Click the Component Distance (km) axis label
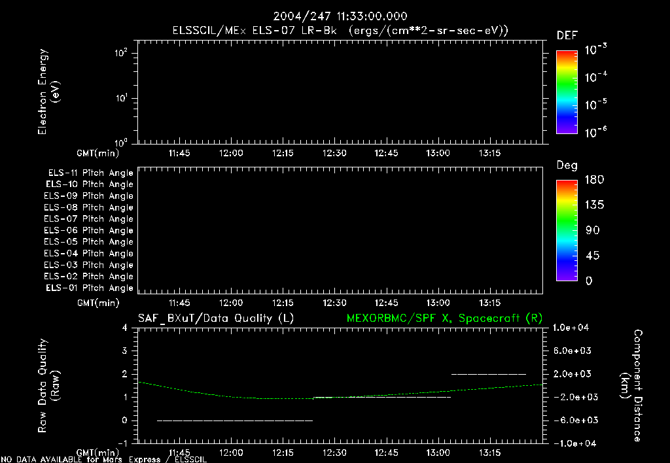 pos(631,386)
